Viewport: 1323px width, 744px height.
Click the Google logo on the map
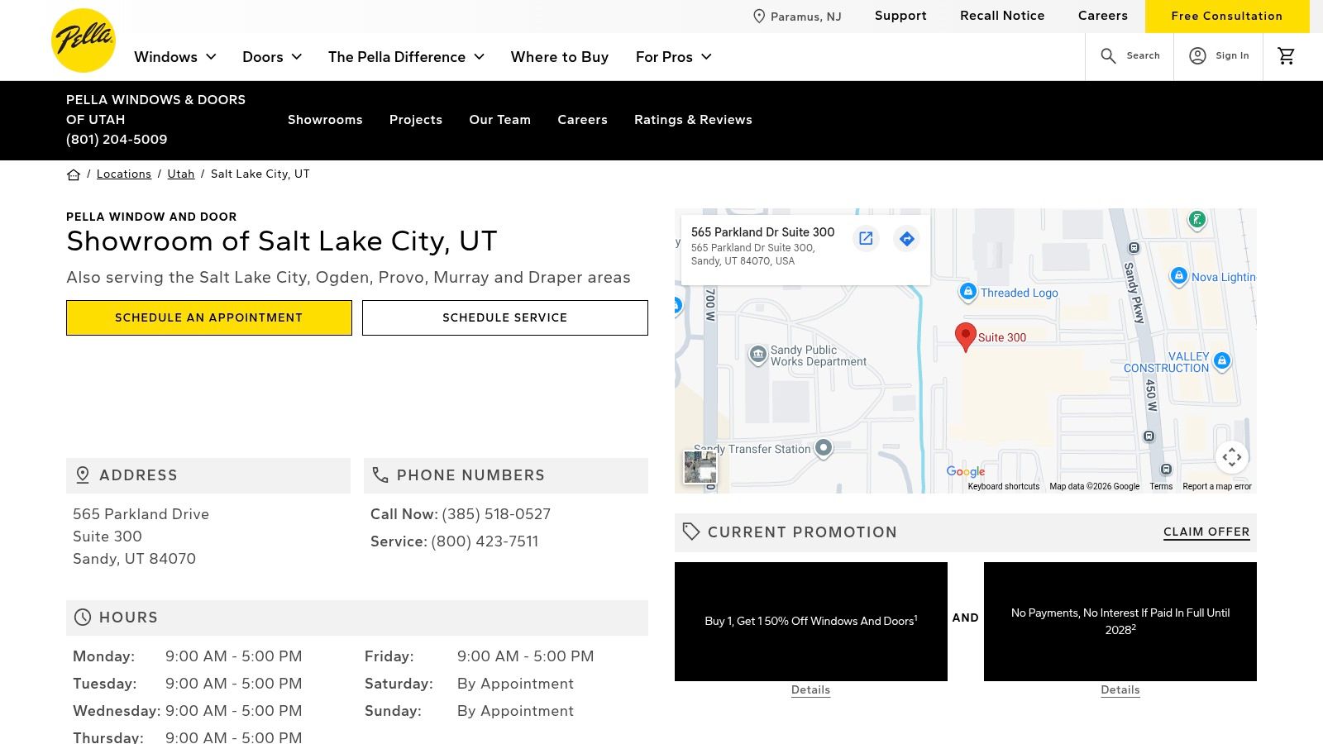point(966,472)
